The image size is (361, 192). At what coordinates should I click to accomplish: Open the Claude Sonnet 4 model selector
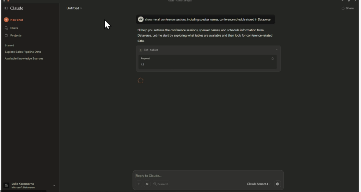click(258, 184)
